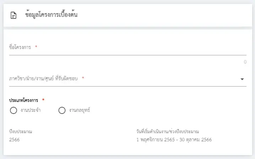Image resolution: width=255 pixels, height=159 pixels.
Task: Select the งานกลยุทธ์ radio button
Action: 62,110
